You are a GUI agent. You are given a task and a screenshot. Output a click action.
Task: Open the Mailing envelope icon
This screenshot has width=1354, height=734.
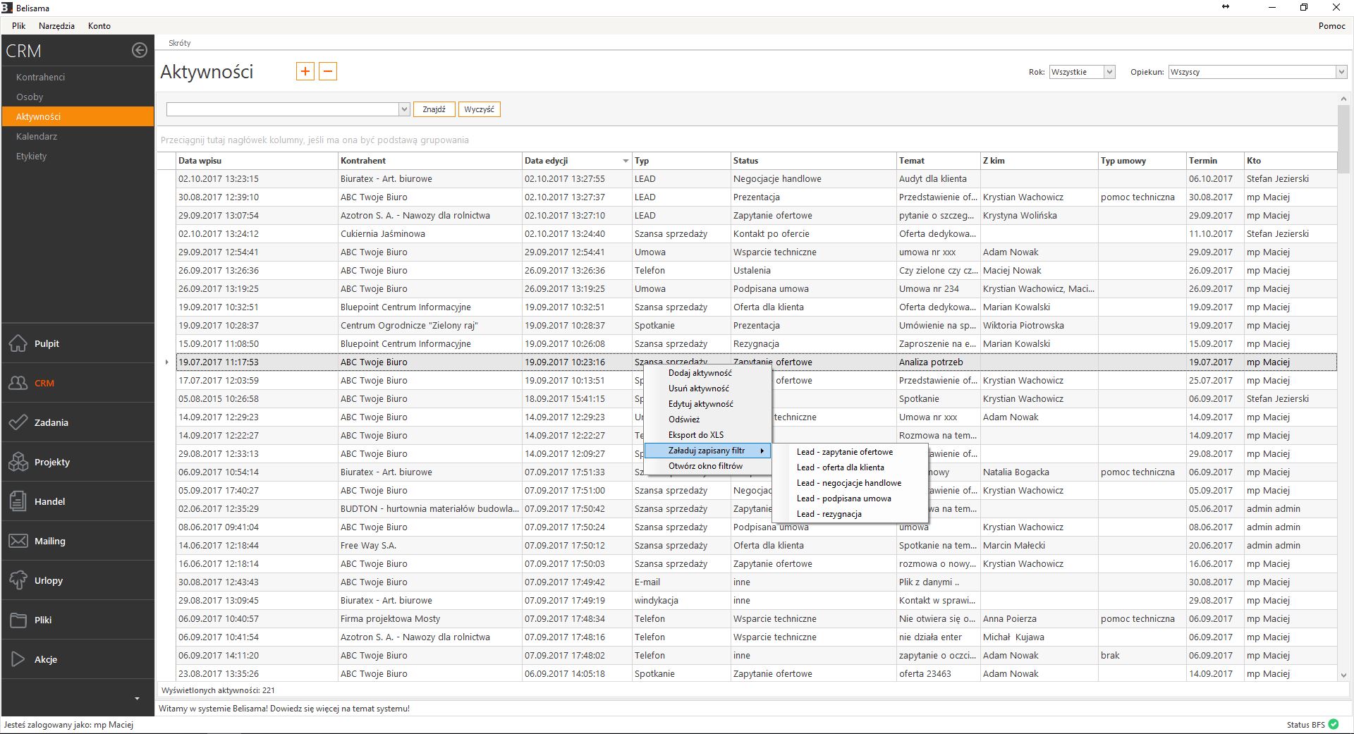coord(18,541)
